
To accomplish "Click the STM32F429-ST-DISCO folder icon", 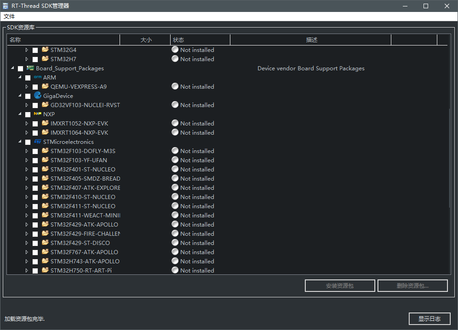I will 45,243.
